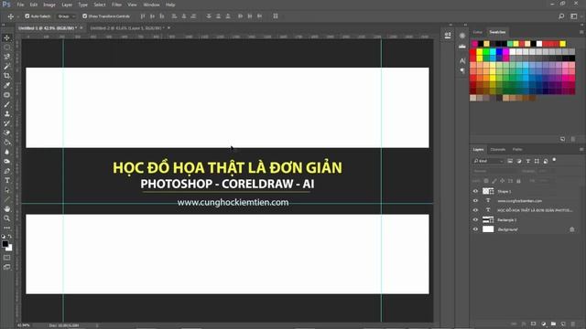Select the Magic Wand tool
Image resolution: width=586 pixels, height=329 pixels.
click(6, 67)
